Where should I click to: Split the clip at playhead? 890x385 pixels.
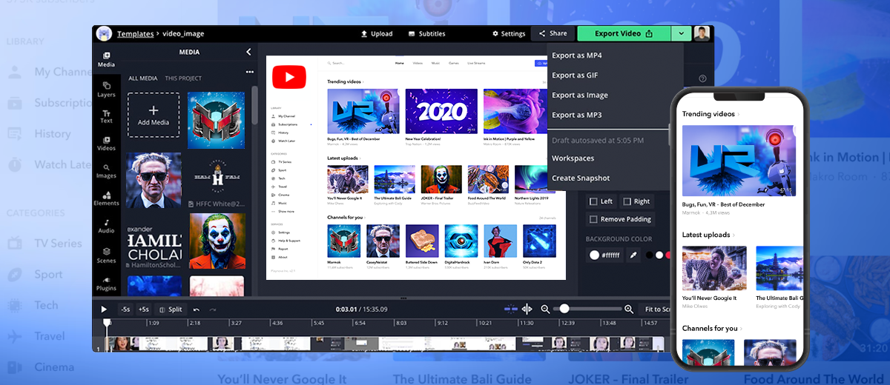[x=171, y=309]
